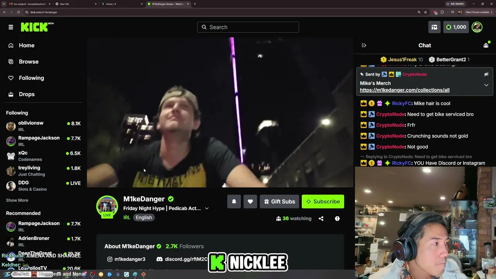The height and width of the screenshot is (279, 496).
Task: Open a new browser tab
Action: pyautogui.click(x=195, y=4)
